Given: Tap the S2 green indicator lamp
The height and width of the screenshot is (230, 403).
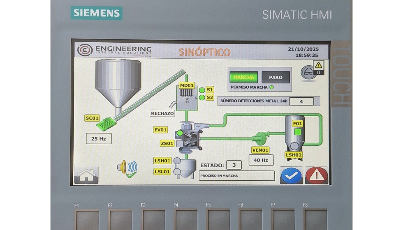Looking at the screenshot, I should [202, 97].
